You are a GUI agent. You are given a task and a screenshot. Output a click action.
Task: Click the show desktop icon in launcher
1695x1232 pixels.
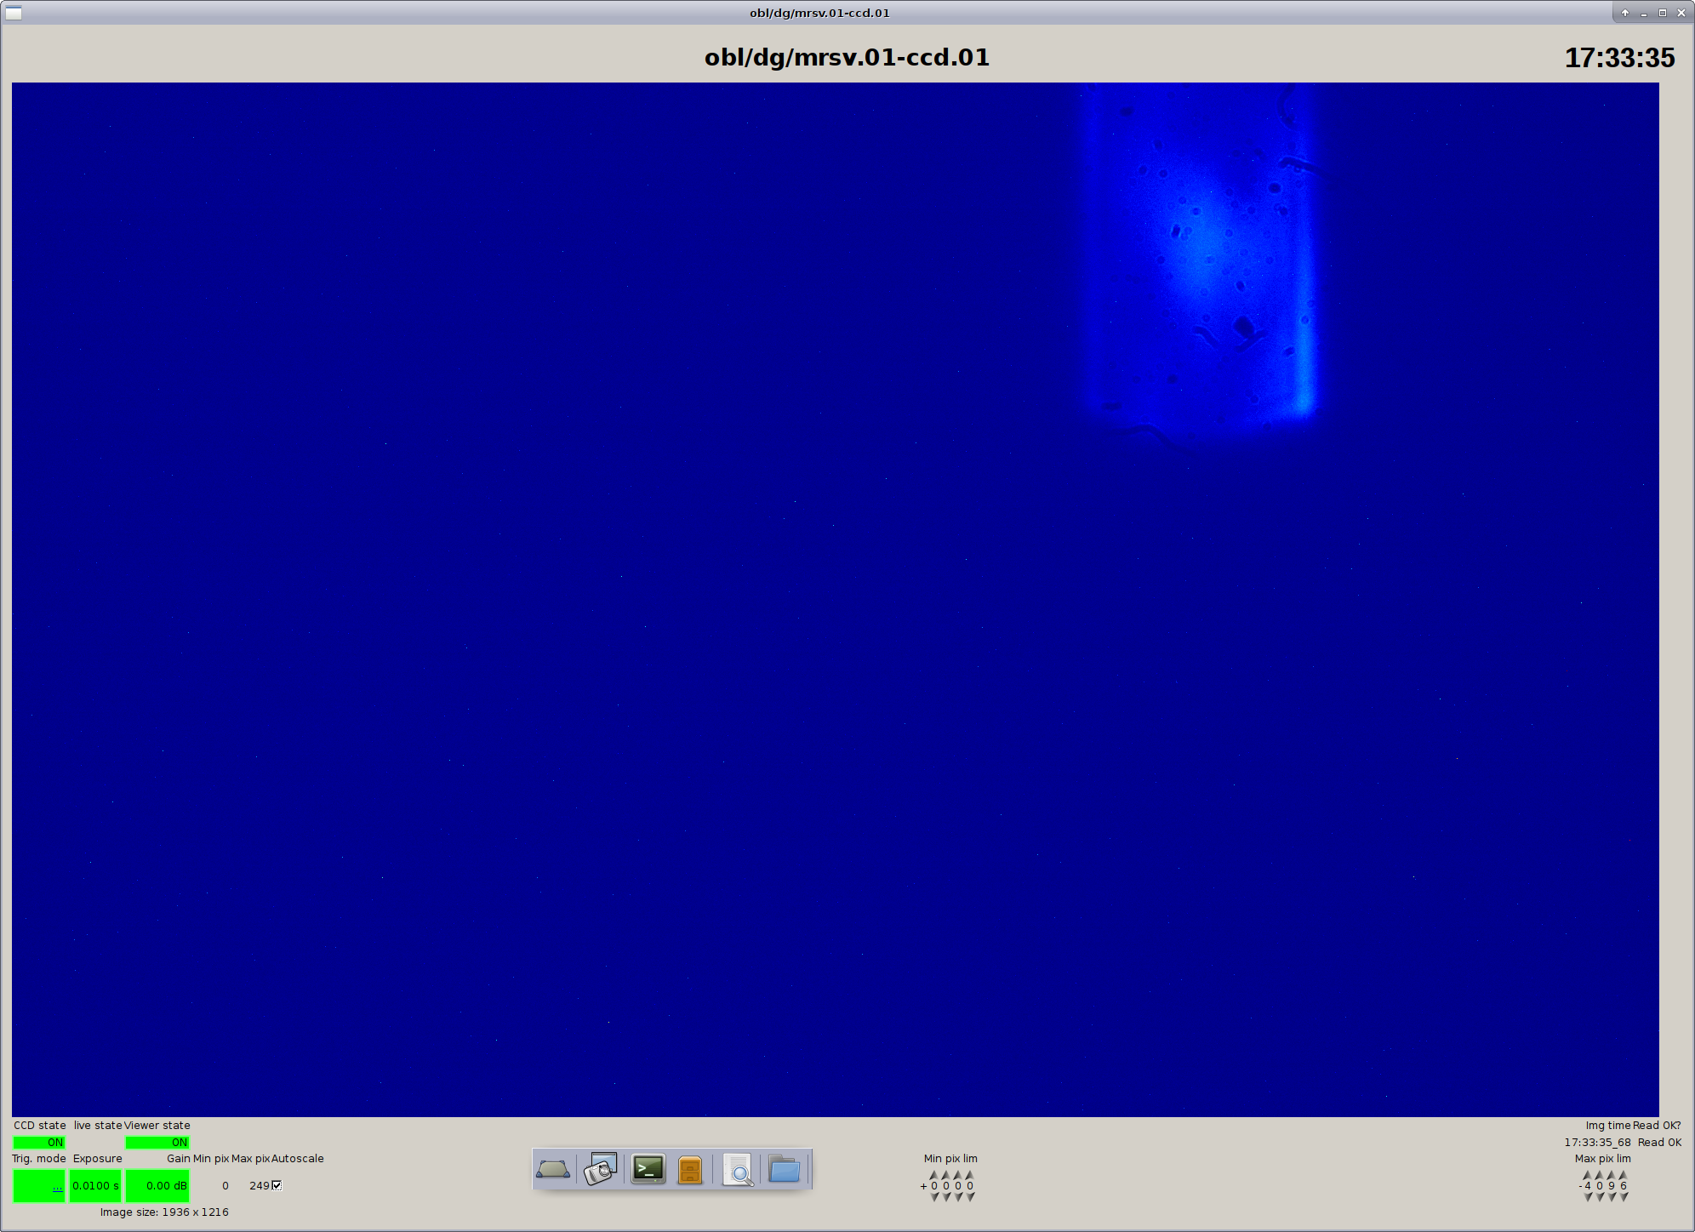(553, 1170)
